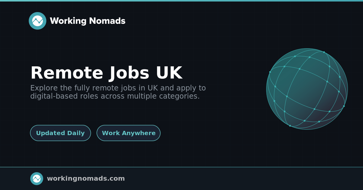
Task: Select the "Work Anywhere" pill badge
Action: pyautogui.click(x=129, y=133)
